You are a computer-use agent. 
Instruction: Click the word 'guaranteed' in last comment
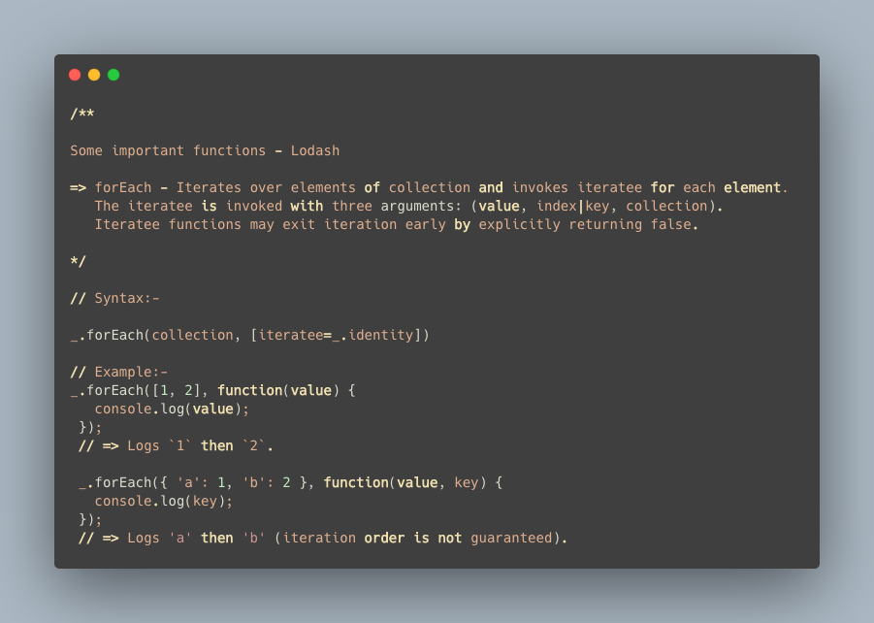pos(511,539)
